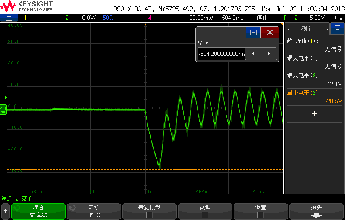Select channel 1 indicator in top bar
This screenshot has width=345, height=220.
click(x=25, y=18)
